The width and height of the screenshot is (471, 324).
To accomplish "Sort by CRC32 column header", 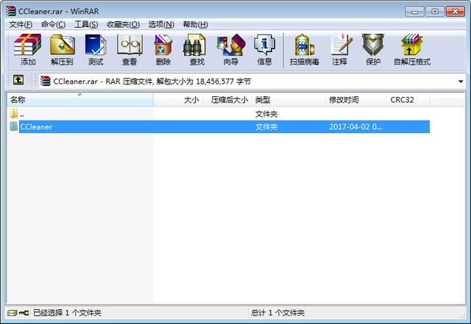I will [408, 100].
